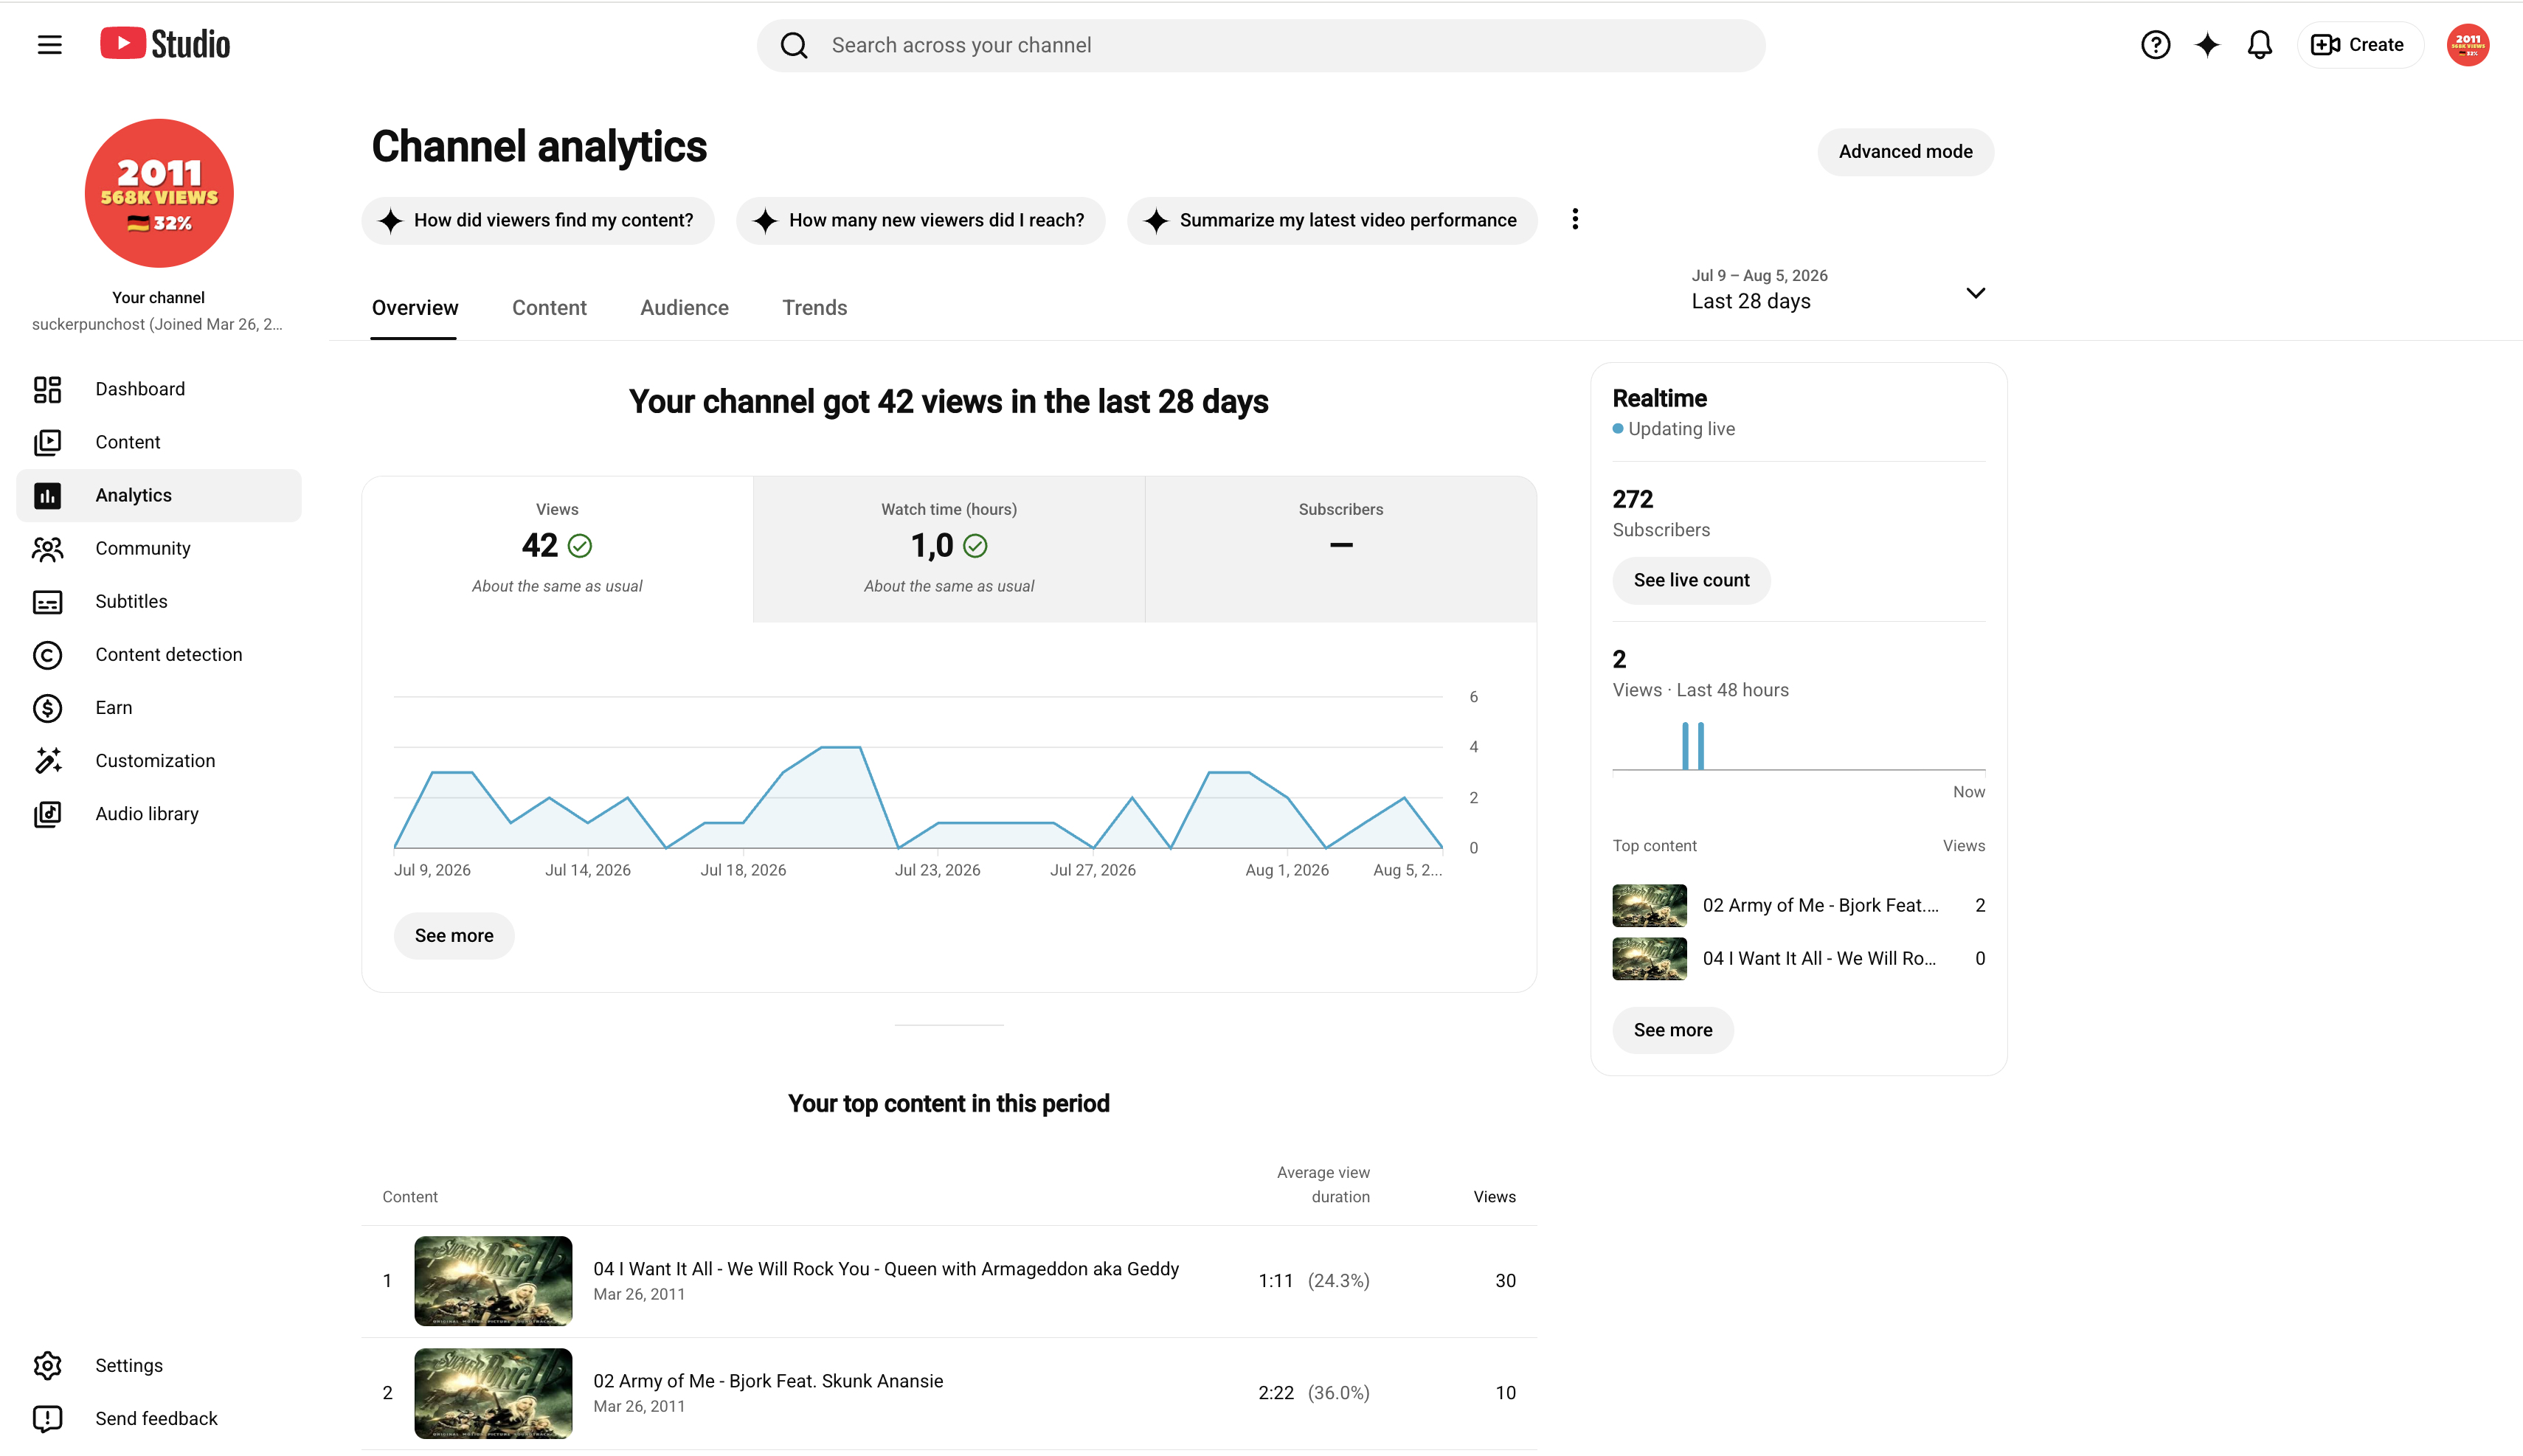Image resolution: width=2523 pixels, height=1456 pixels.
Task: Open Settings from the sidebar
Action: [x=159, y=1365]
